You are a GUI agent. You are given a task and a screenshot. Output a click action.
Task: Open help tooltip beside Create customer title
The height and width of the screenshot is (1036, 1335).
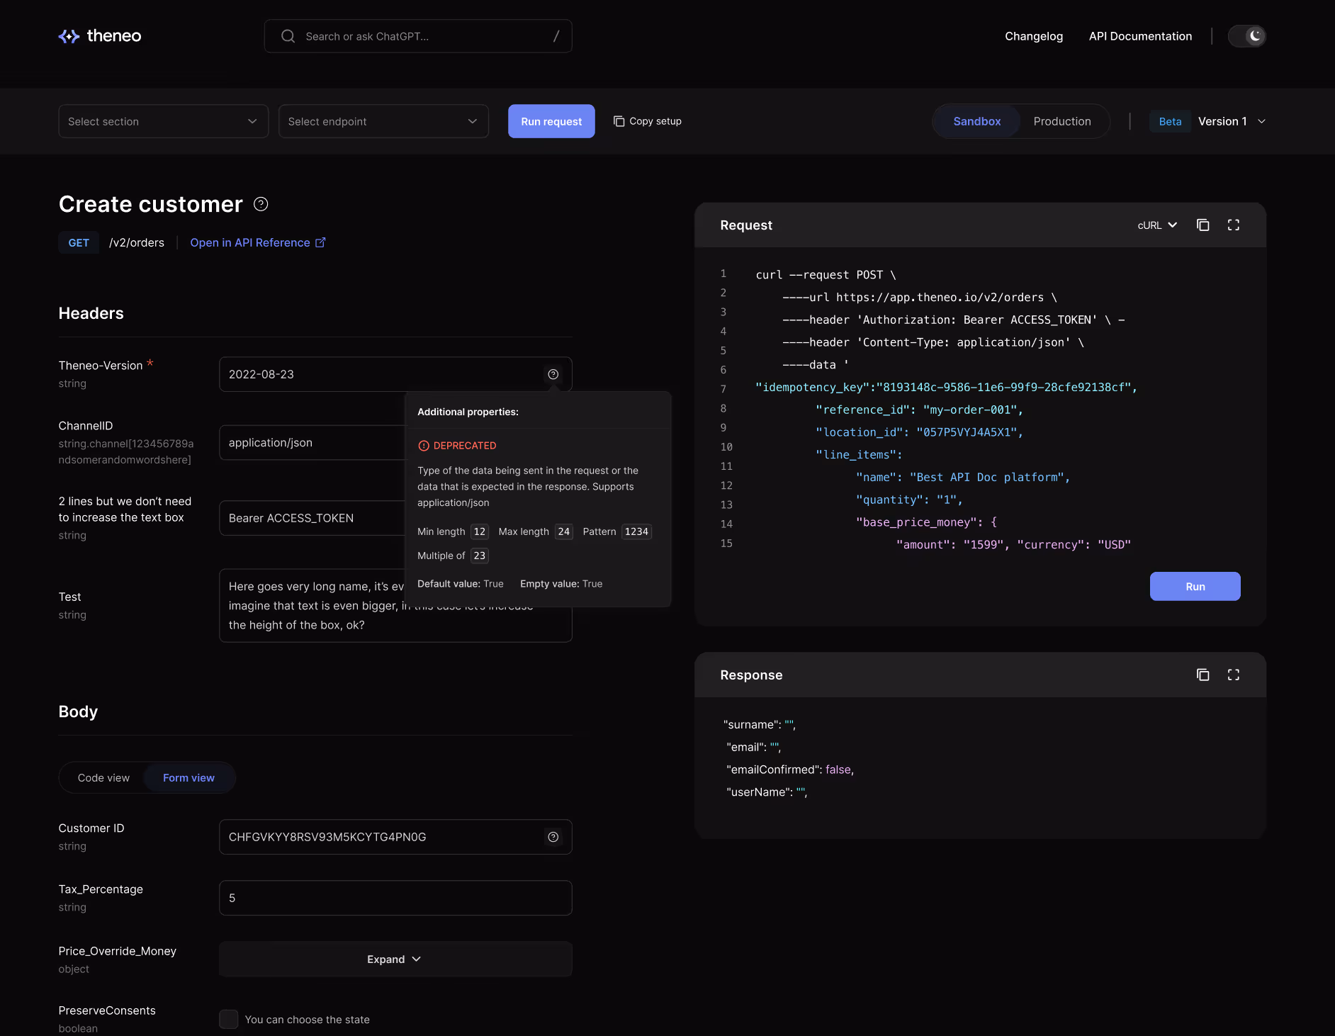click(260, 204)
